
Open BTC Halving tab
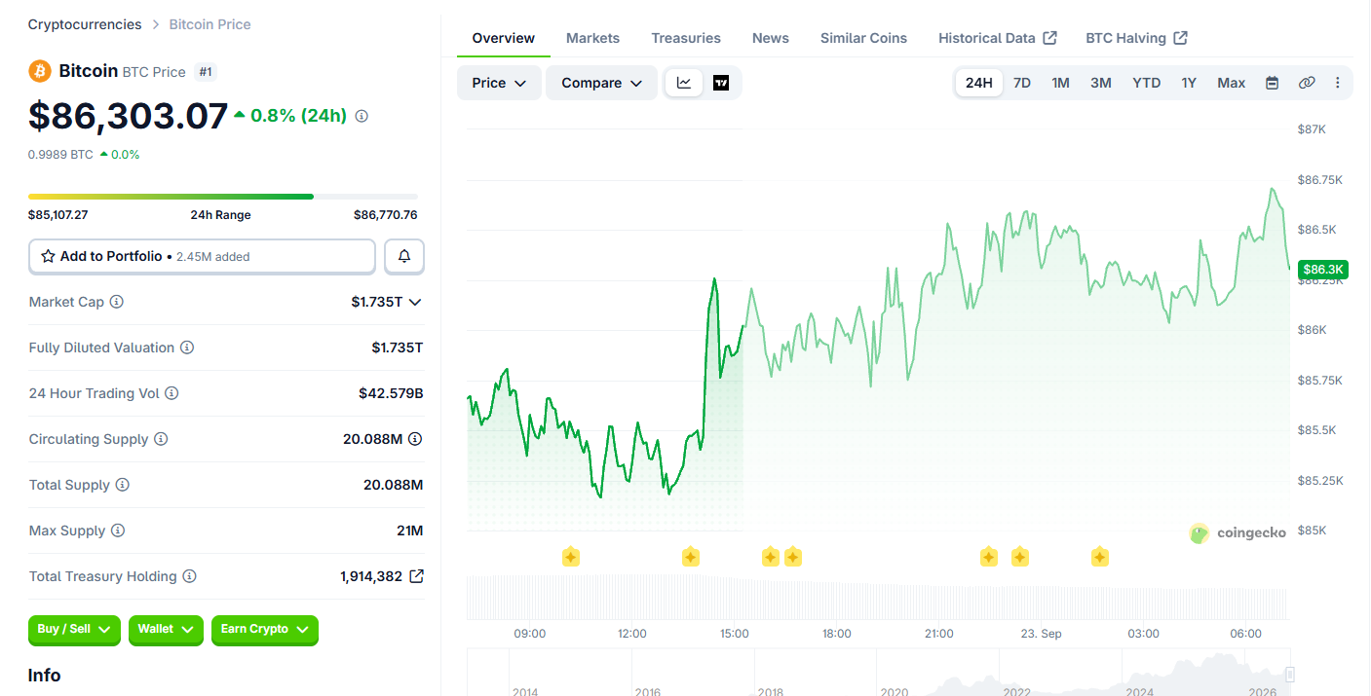pos(1136,38)
